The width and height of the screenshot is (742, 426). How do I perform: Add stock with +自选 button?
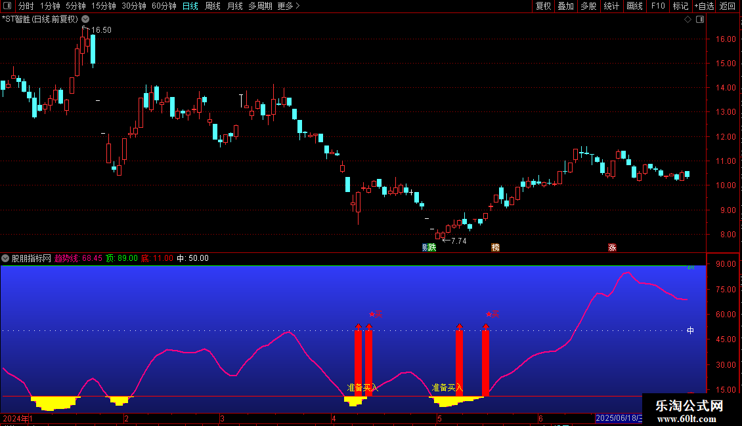tap(704, 6)
